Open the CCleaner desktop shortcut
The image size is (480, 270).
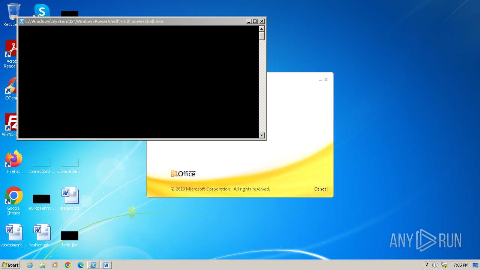tap(11, 89)
